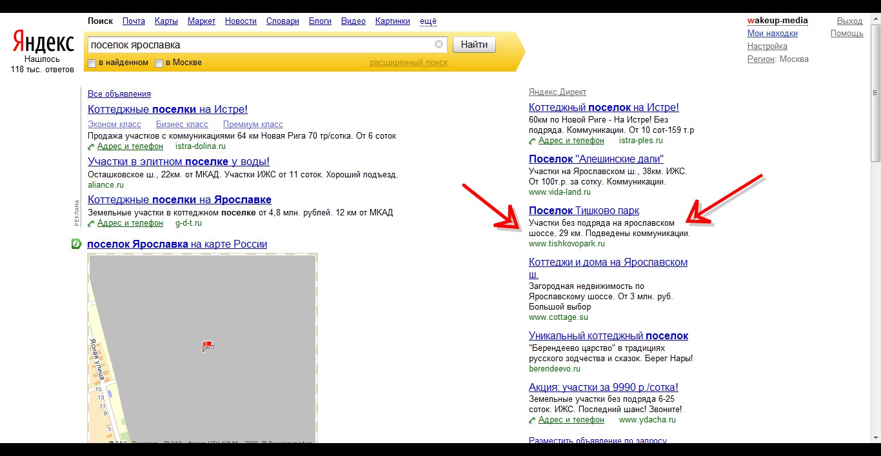The image size is (881, 456).
Task: Click the phone icon next to g-d-t.ru
Action: (92, 223)
